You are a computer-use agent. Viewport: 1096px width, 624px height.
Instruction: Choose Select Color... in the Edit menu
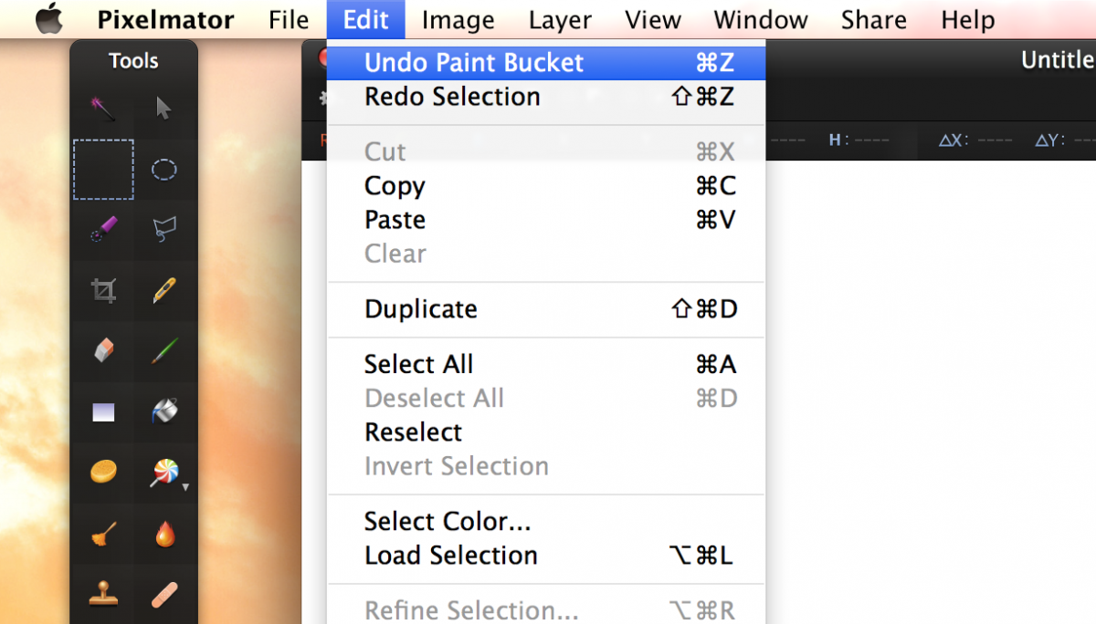546,522
